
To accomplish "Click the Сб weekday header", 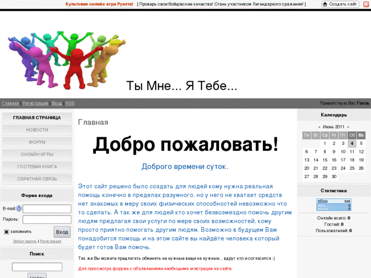I will click(x=352, y=135).
